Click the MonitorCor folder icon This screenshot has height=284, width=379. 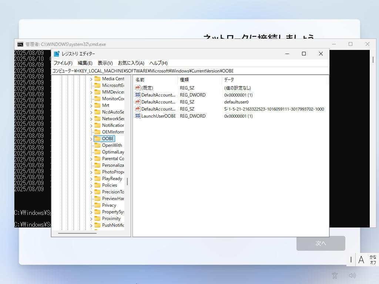point(97,98)
